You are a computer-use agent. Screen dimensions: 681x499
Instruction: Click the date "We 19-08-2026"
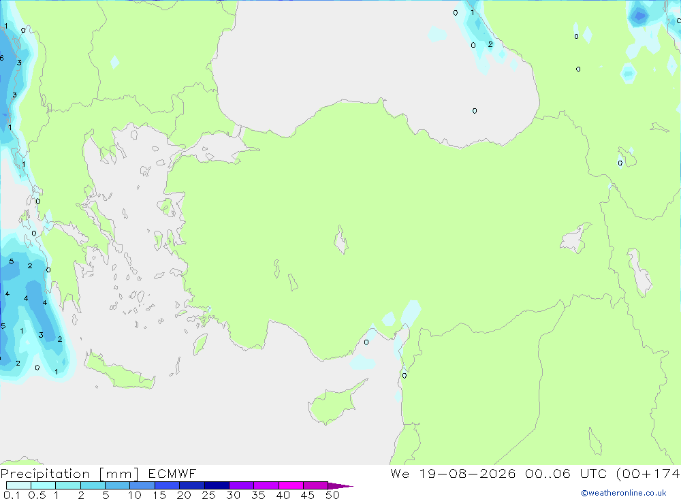[453, 473]
